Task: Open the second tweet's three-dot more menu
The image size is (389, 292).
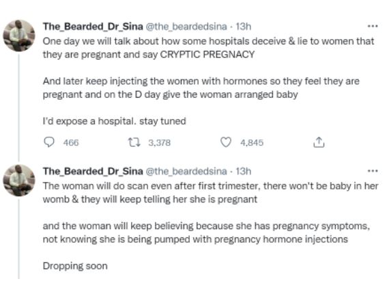Action: 373,171
